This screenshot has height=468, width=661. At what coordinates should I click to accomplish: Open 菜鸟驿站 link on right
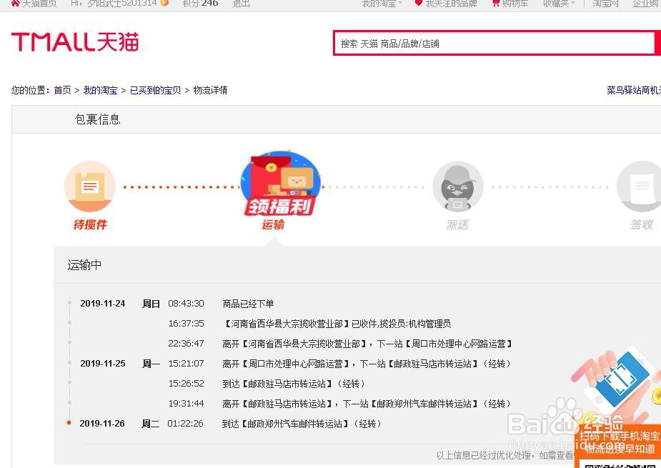(634, 90)
